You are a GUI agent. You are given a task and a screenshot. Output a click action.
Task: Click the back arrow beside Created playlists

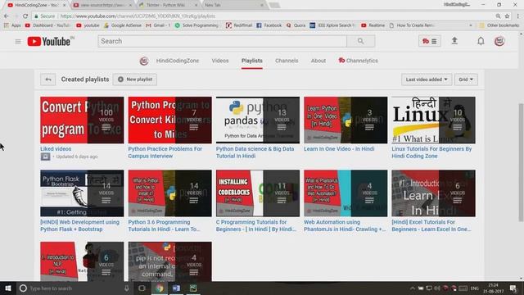[x=48, y=79]
